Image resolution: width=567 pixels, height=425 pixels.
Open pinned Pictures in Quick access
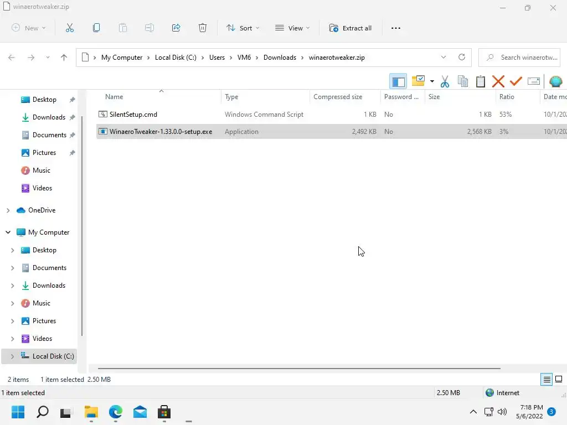pos(44,153)
